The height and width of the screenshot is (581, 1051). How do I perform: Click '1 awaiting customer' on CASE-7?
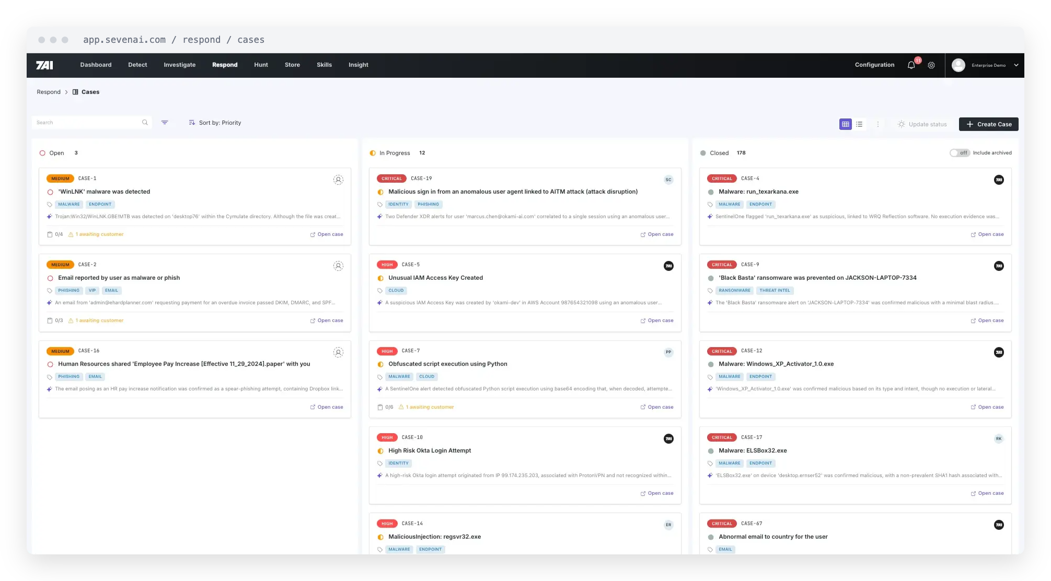426,407
